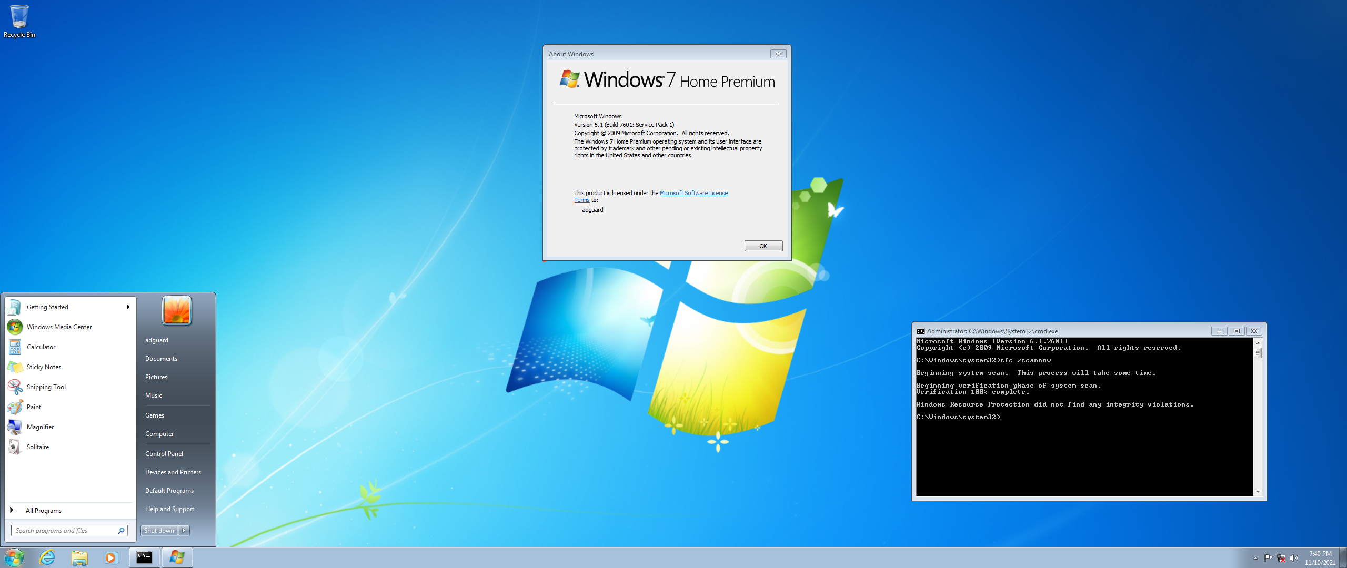Open Music from Start menu
The image size is (1347, 568).
[x=154, y=395]
